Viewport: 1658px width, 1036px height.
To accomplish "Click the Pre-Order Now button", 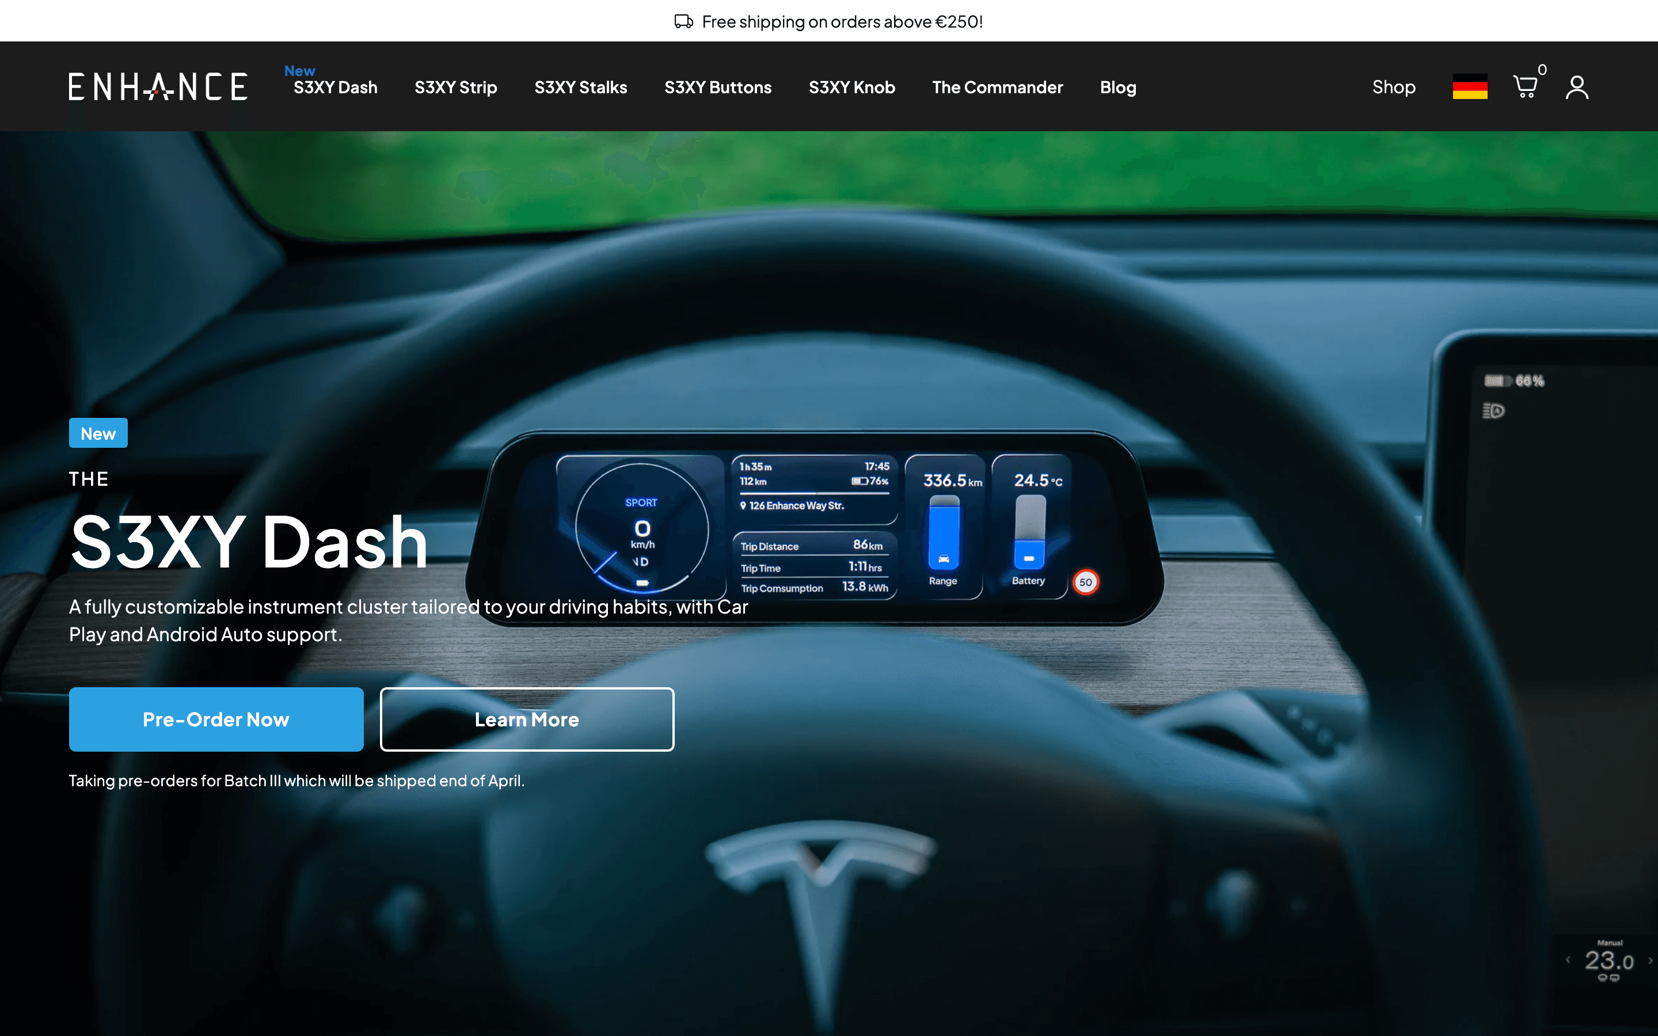I will (x=216, y=719).
